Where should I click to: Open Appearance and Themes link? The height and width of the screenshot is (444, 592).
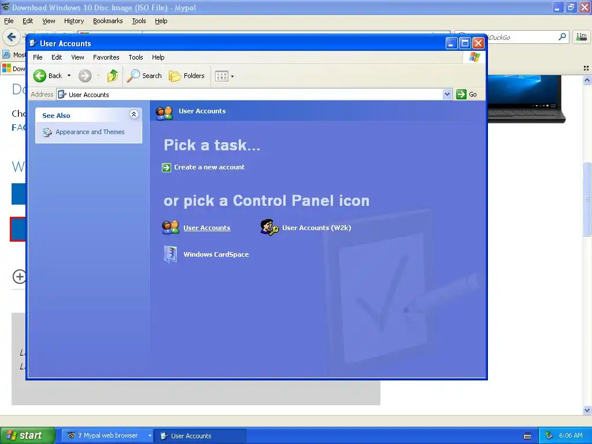pos(90,132)
